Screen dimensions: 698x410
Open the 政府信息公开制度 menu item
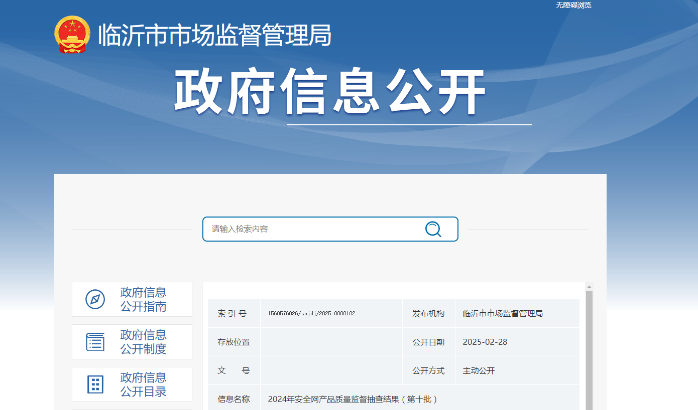point(132,342)
